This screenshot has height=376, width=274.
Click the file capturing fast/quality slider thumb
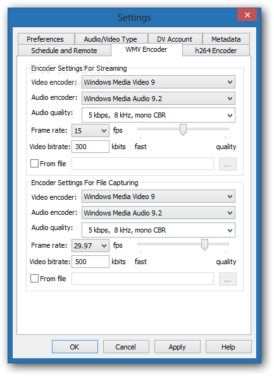tap(204, 245)
